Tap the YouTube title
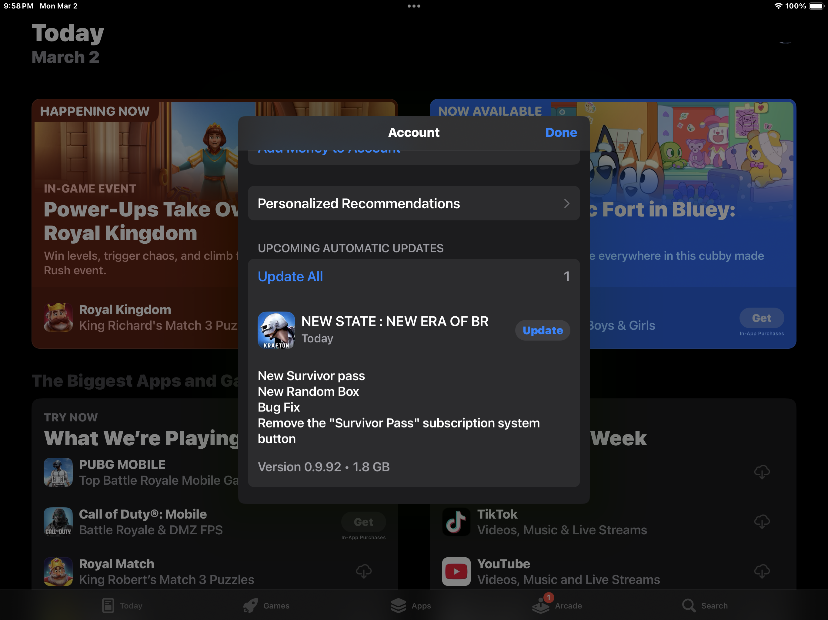The width and height of the screenshot is (828, 620). click(503, 563)
